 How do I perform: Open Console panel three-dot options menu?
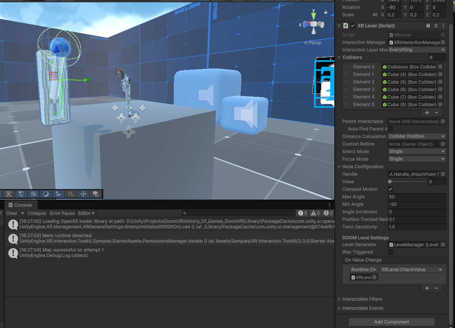[329, 205]
